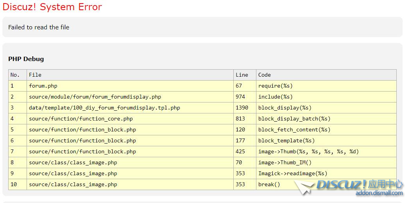Select the 100_diy_forum_forumdisplay.tpl.php path
The image size is (410, 203).
pyautogui.click(x=104, y=108)
